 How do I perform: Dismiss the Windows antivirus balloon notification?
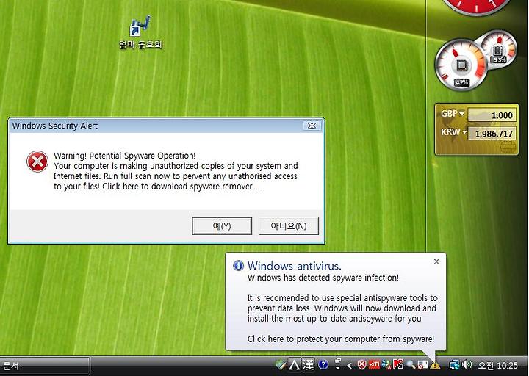436,261
